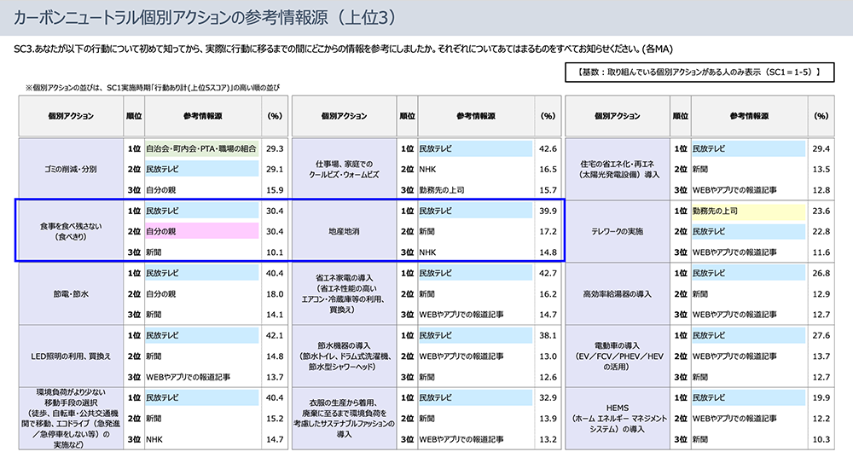Click the yellow-highlighted 勤務先の上司 cell

pyautogui.click(x=748, y=210)
